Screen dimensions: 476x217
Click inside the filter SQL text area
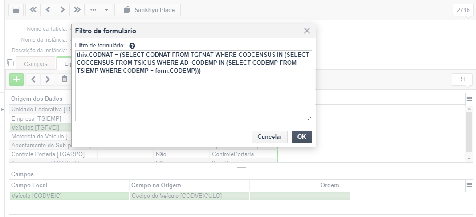[193, 86]
